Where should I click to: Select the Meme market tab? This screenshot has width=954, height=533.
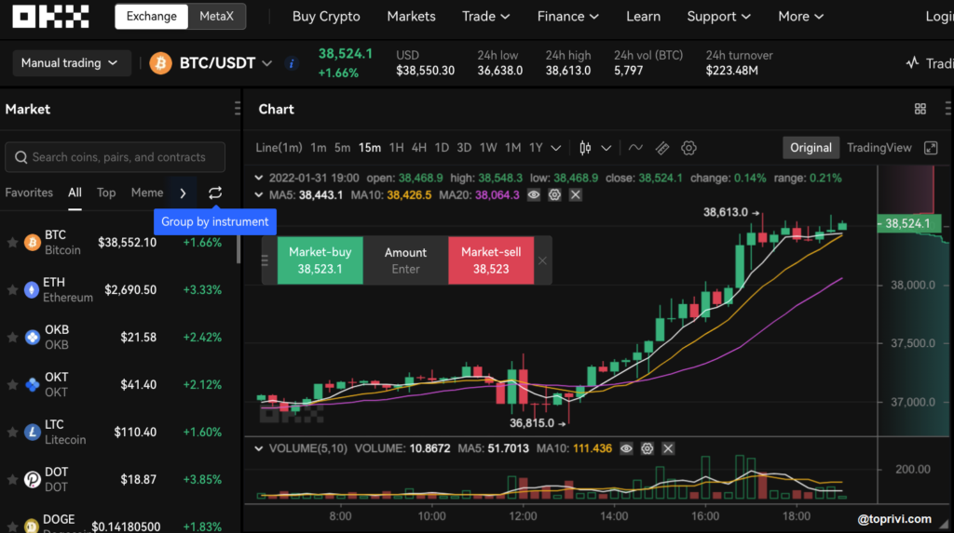[x=146, y=193]
